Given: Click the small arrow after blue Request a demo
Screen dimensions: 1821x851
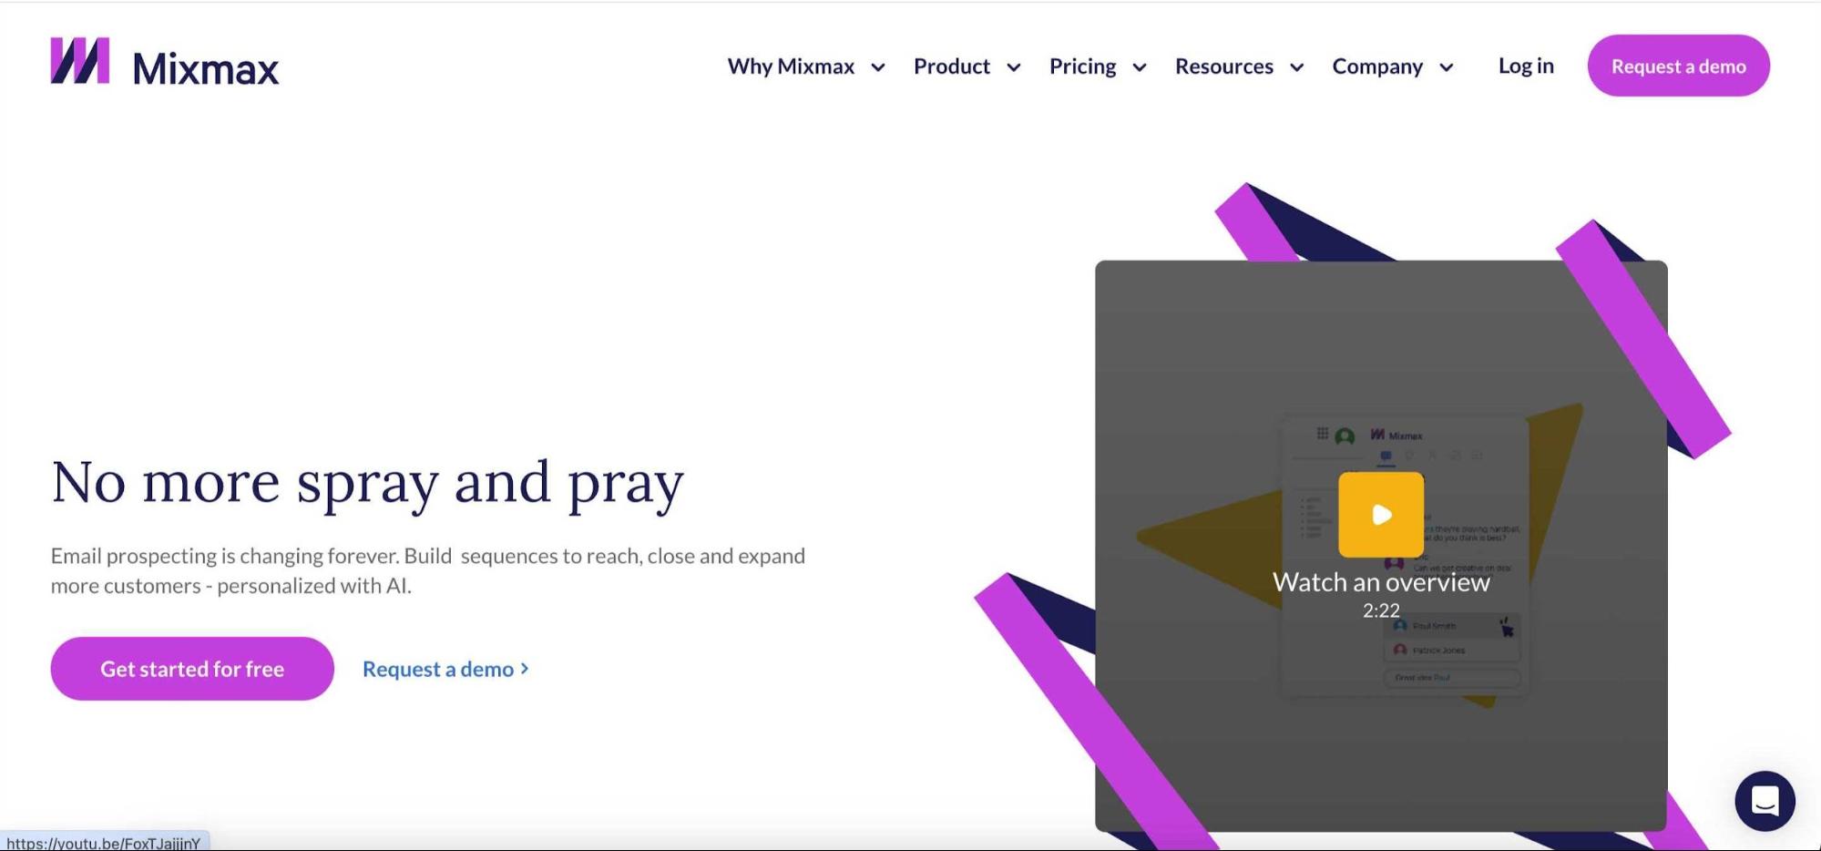Looking at the screenshot, I should [x=525, y=669].
